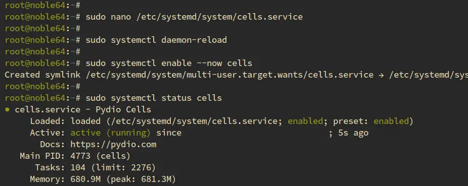Click the Main PID 4773 value
Screen dimensions: 468x186
coord(80,156)
